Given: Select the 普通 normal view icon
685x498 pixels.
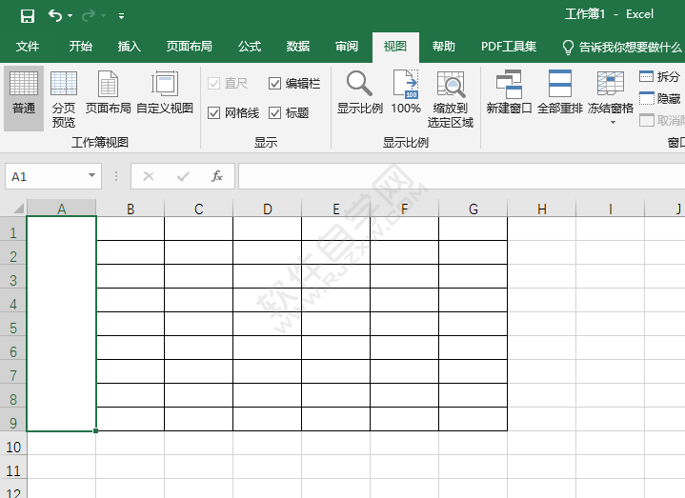Looking at the screenshot, I should pyautogui.click(x=24, y=98).
